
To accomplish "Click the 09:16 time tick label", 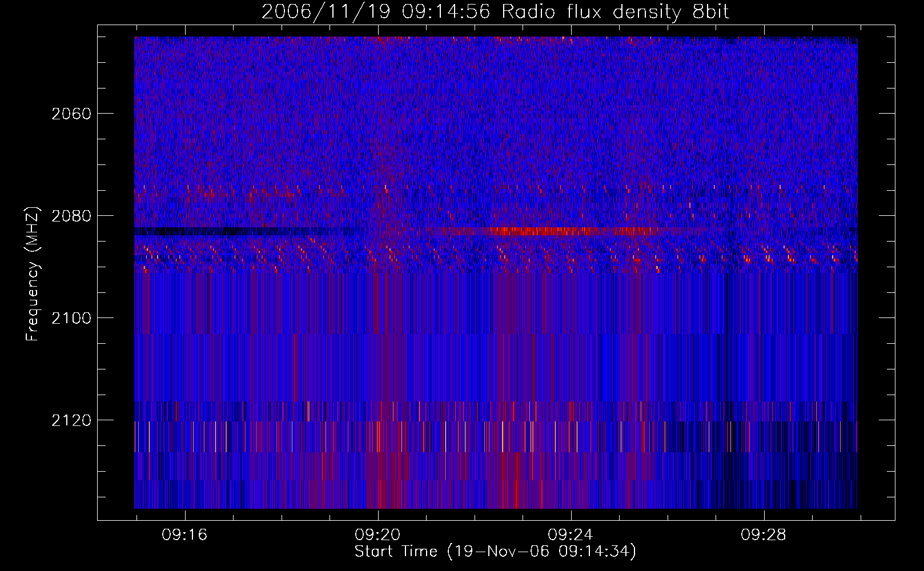I will (x=184, y=535).
